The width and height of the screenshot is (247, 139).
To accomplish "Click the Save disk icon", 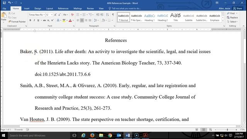I will click(x=4, y=3).
